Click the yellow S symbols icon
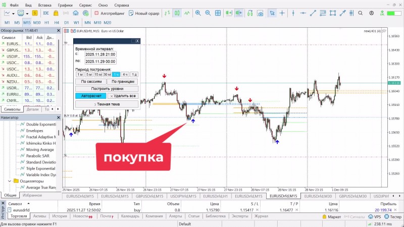This screenshot has width=404, height=227. click(35, 13)
